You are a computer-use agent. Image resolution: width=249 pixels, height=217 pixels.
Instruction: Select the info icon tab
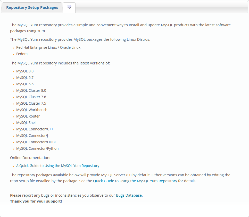tap(69, 7)
